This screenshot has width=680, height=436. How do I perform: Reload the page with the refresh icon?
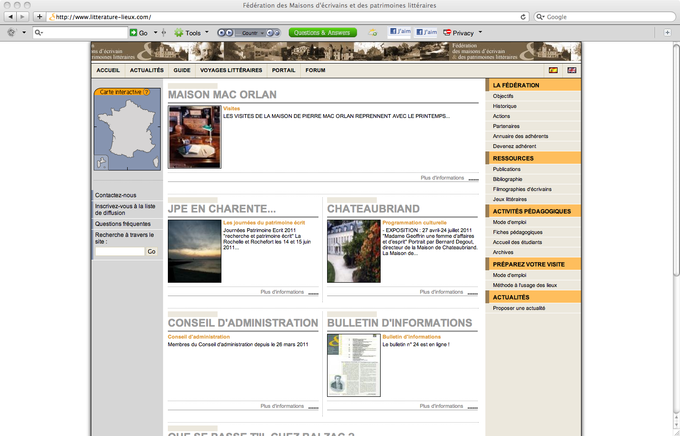523,17
